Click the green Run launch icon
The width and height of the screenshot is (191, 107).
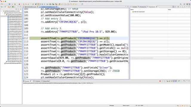coord(50,4)
